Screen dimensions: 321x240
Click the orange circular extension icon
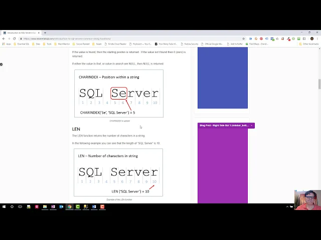click(256, 38)
